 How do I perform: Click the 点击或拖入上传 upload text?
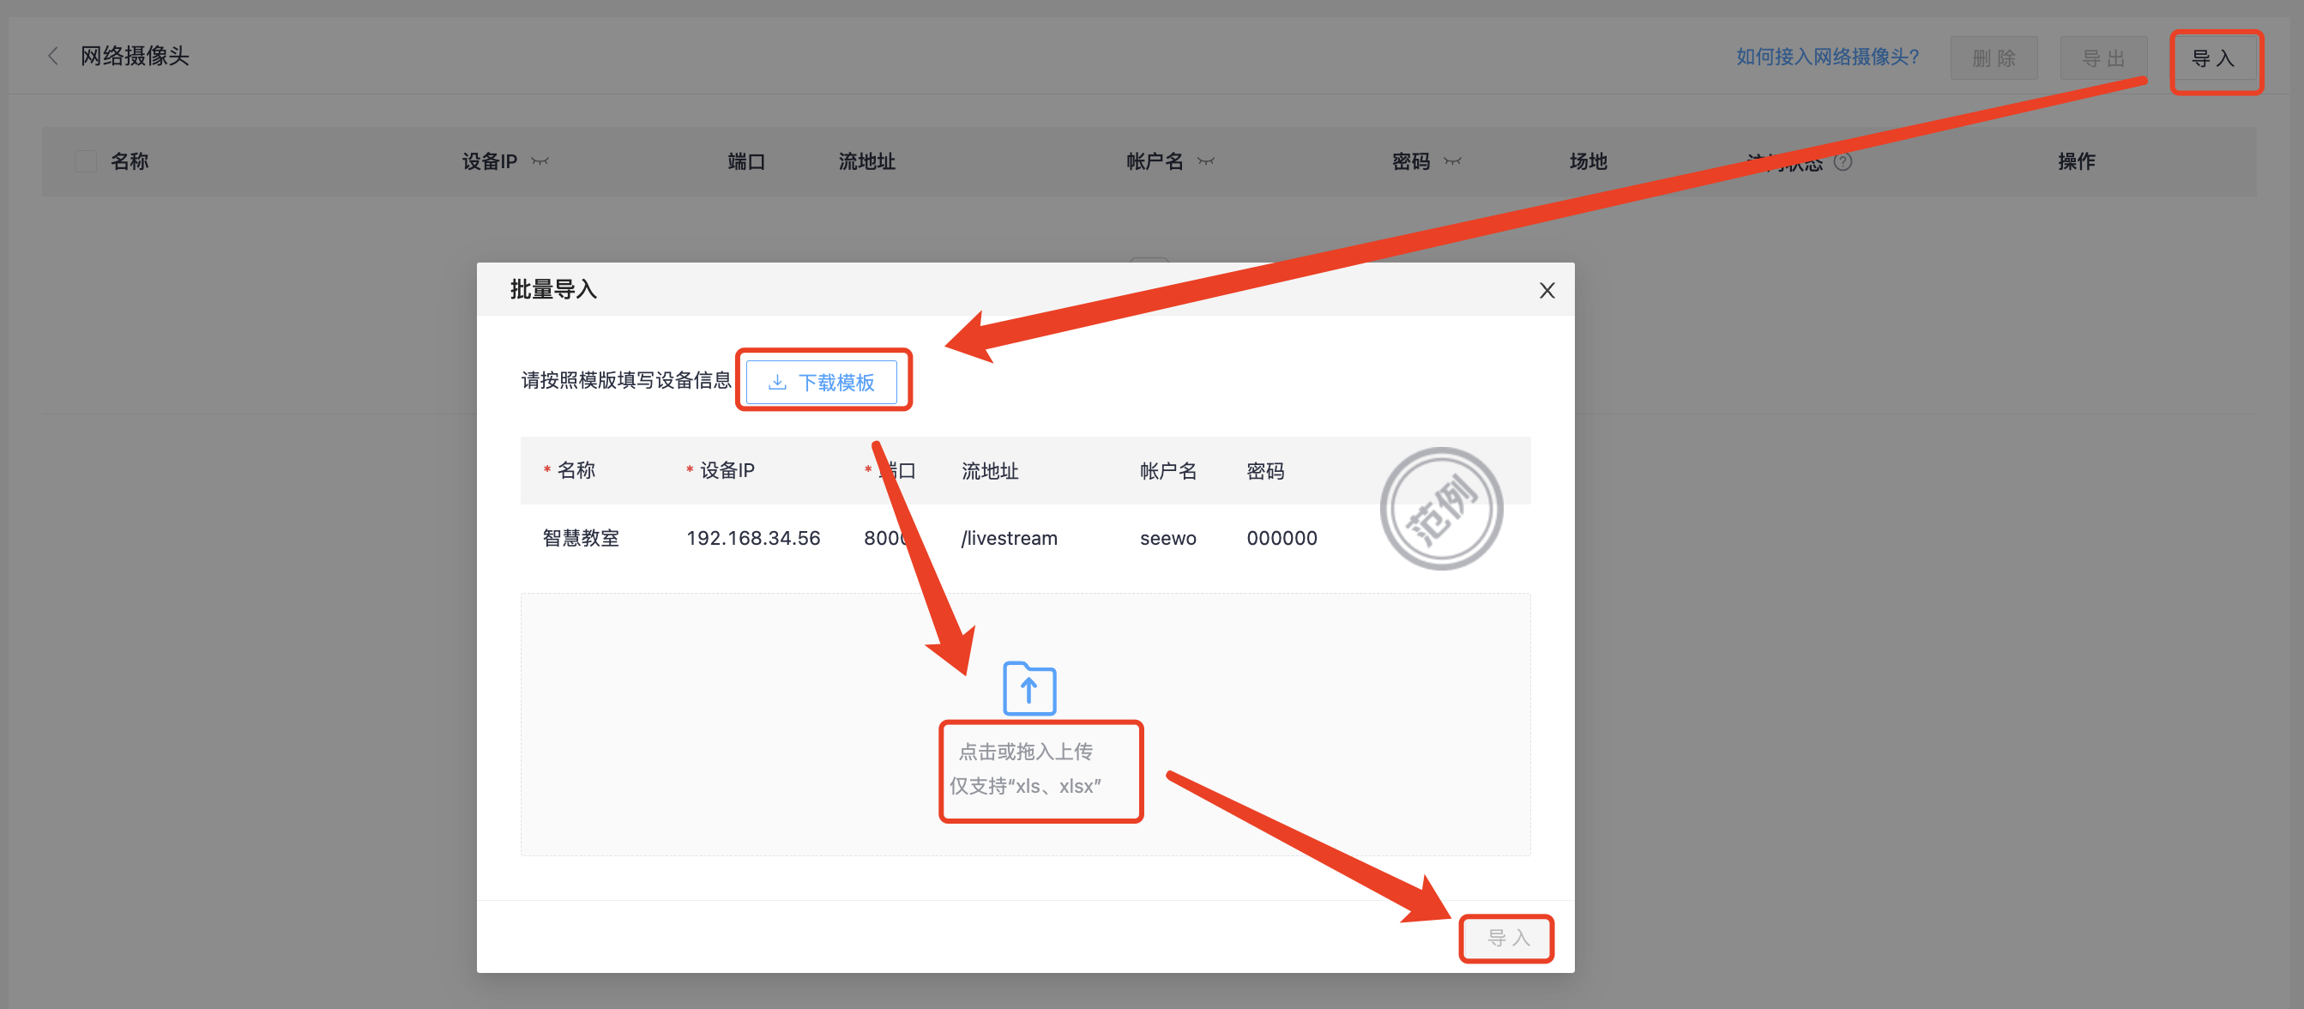(x=1025, y=752)
